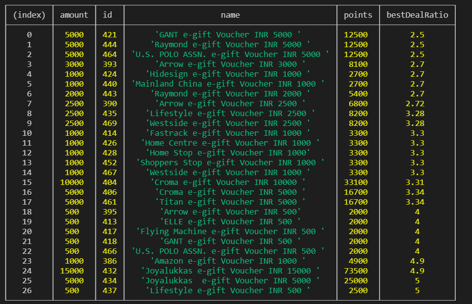
Task: Select 'Fastrack e-gift Voucher INR 1000' name
Action: (x=228, y=133)
